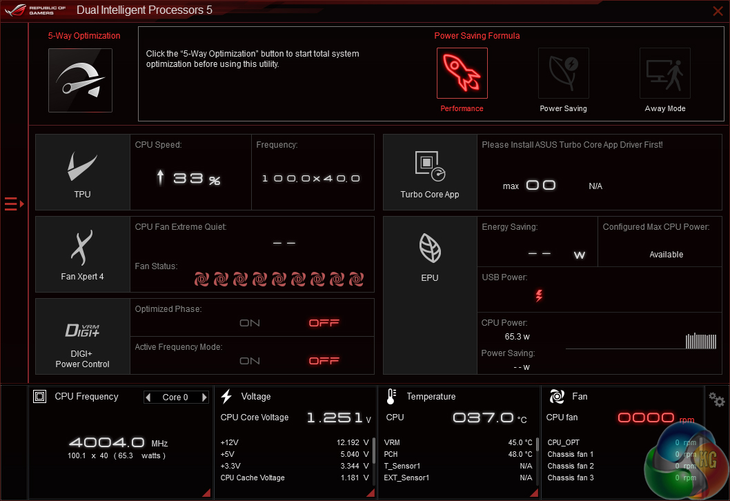This screenshot has width=730, height=501.
Task: Click the Performance mode label
Action: [x=462, y=108]
